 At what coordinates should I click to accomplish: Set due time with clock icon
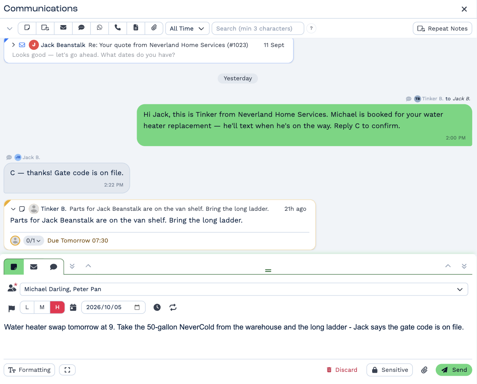coord(157,308)
